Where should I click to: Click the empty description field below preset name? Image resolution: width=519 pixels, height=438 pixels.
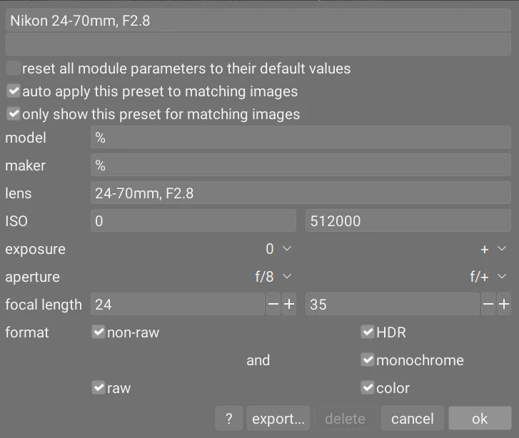pyautogui.click(x=258, y=44)
